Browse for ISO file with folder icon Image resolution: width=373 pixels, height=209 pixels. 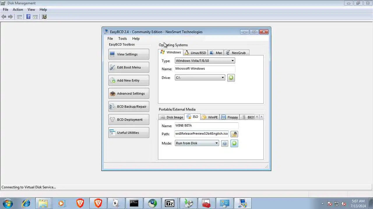[x=234, y=134]
